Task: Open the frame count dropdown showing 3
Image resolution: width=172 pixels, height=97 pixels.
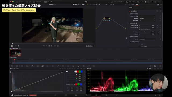Action: pyautogui.click(x=147, y=16)
